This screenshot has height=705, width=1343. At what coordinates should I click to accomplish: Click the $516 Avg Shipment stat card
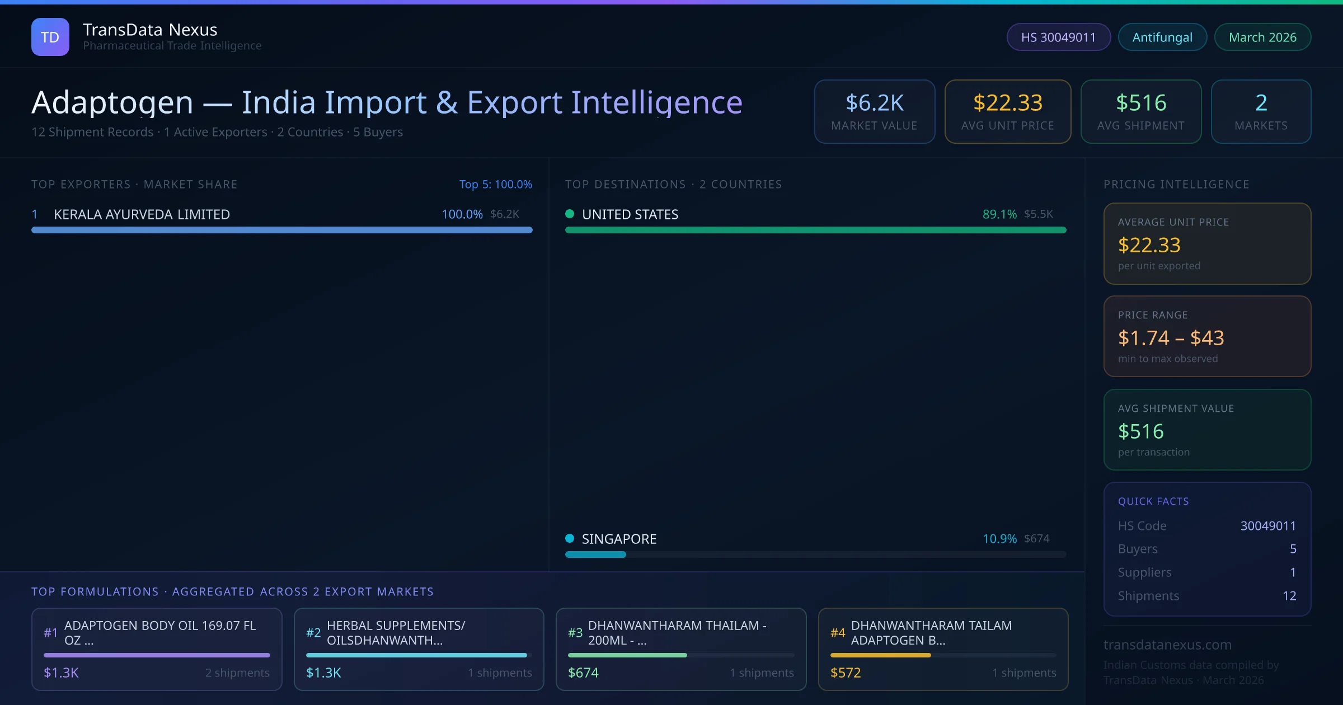(1140, 111)
